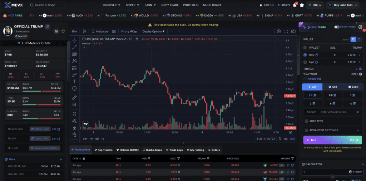Copy the rQRy wallet address
This screenshot has width=366, height=181.
[317, 55]
